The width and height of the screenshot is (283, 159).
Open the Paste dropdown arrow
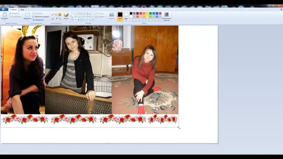click(5, 20)
